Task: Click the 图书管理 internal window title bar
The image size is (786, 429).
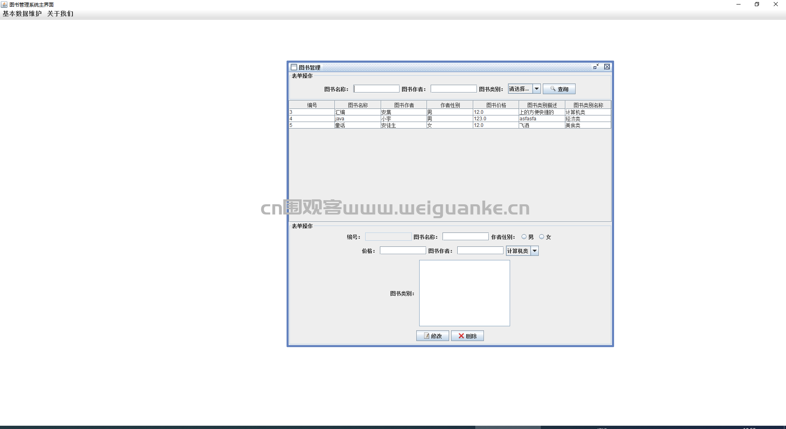Action: (450, 67)
